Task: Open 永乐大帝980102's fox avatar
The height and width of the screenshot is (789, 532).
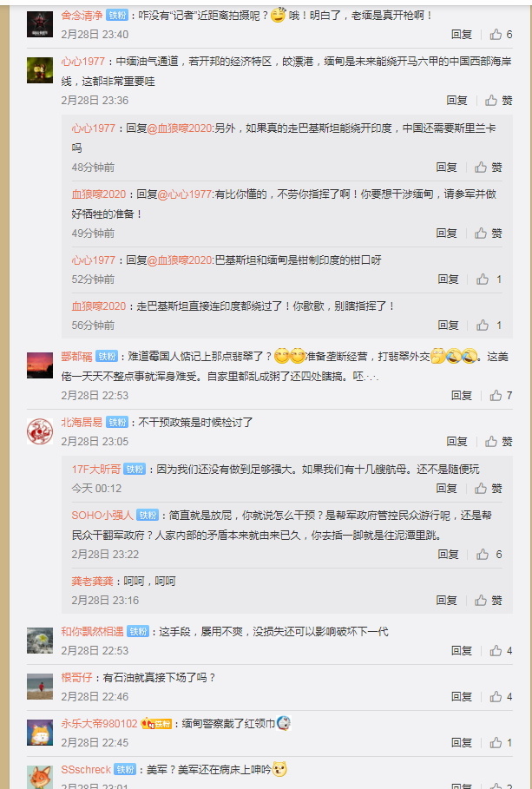Action: (40, 733)
